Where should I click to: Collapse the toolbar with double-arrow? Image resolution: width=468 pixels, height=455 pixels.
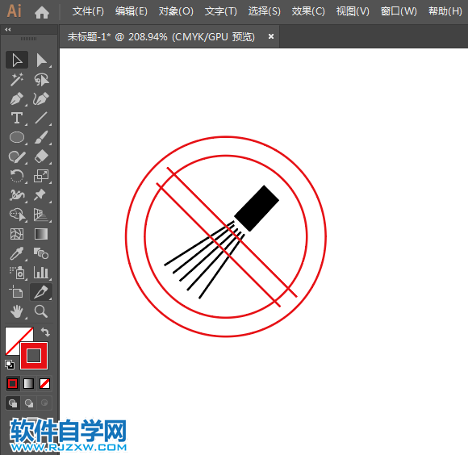click(8, 30)
